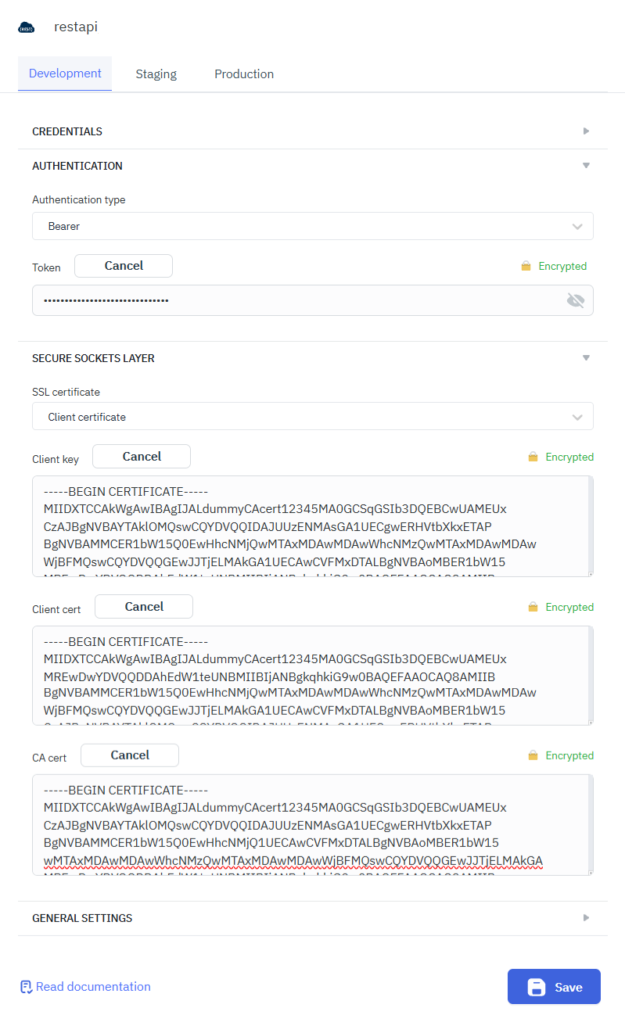The image size is (625, 1026).
Task: Expand the General Settings section
Action: 586,918
